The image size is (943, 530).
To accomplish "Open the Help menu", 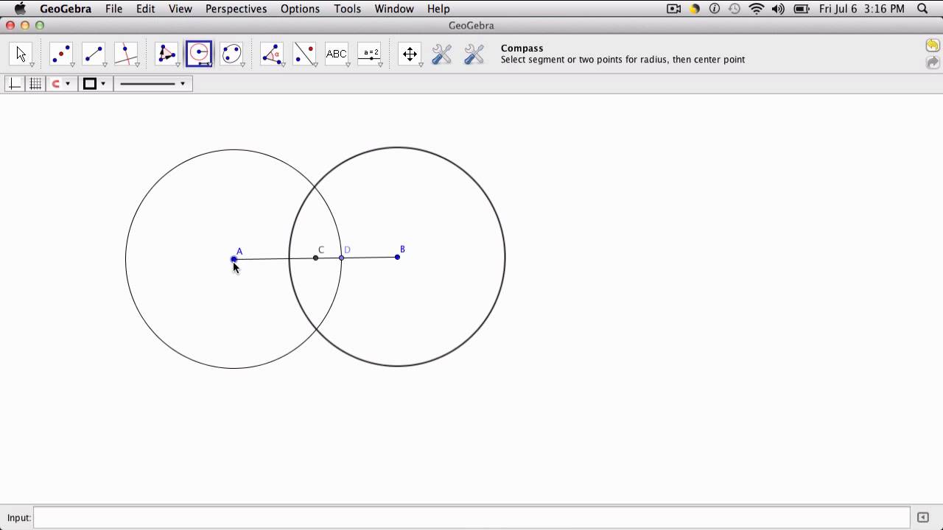I will click(x=438, y=9).
